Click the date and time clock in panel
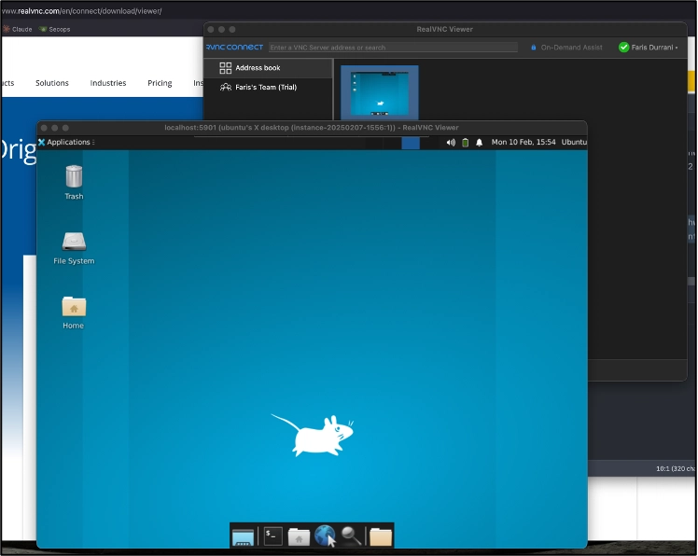The image size is (698, 556). pos(523,142)
